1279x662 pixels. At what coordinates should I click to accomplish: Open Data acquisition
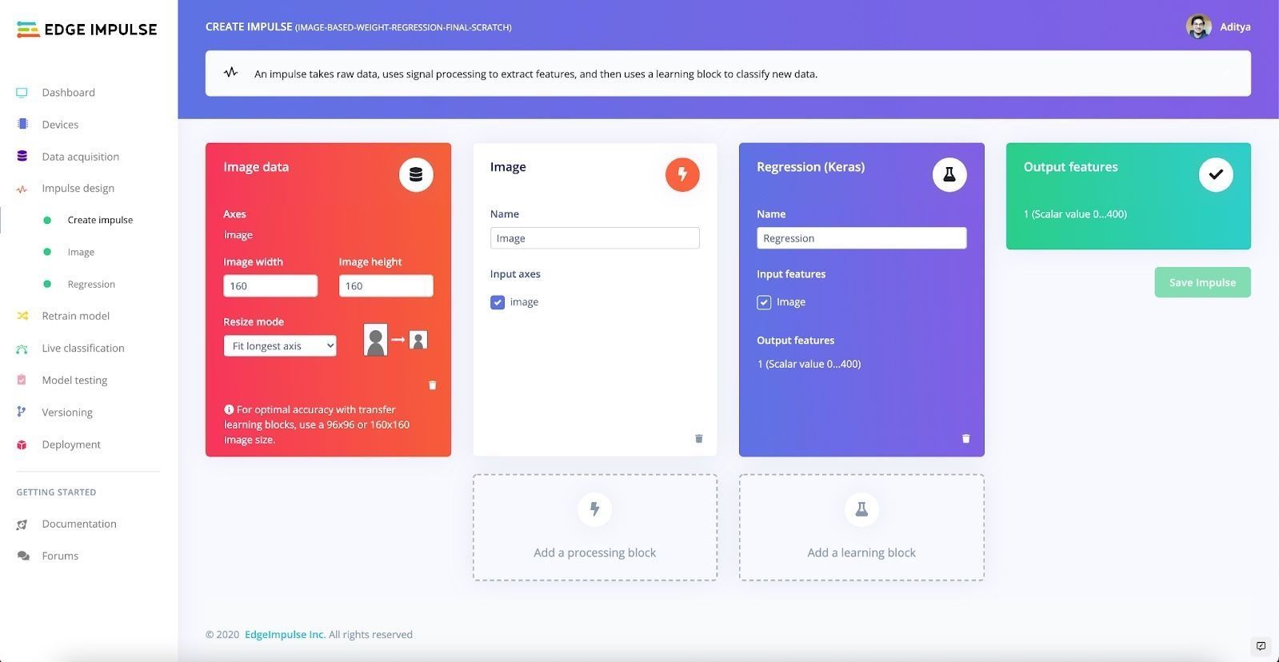click(80, 157)
